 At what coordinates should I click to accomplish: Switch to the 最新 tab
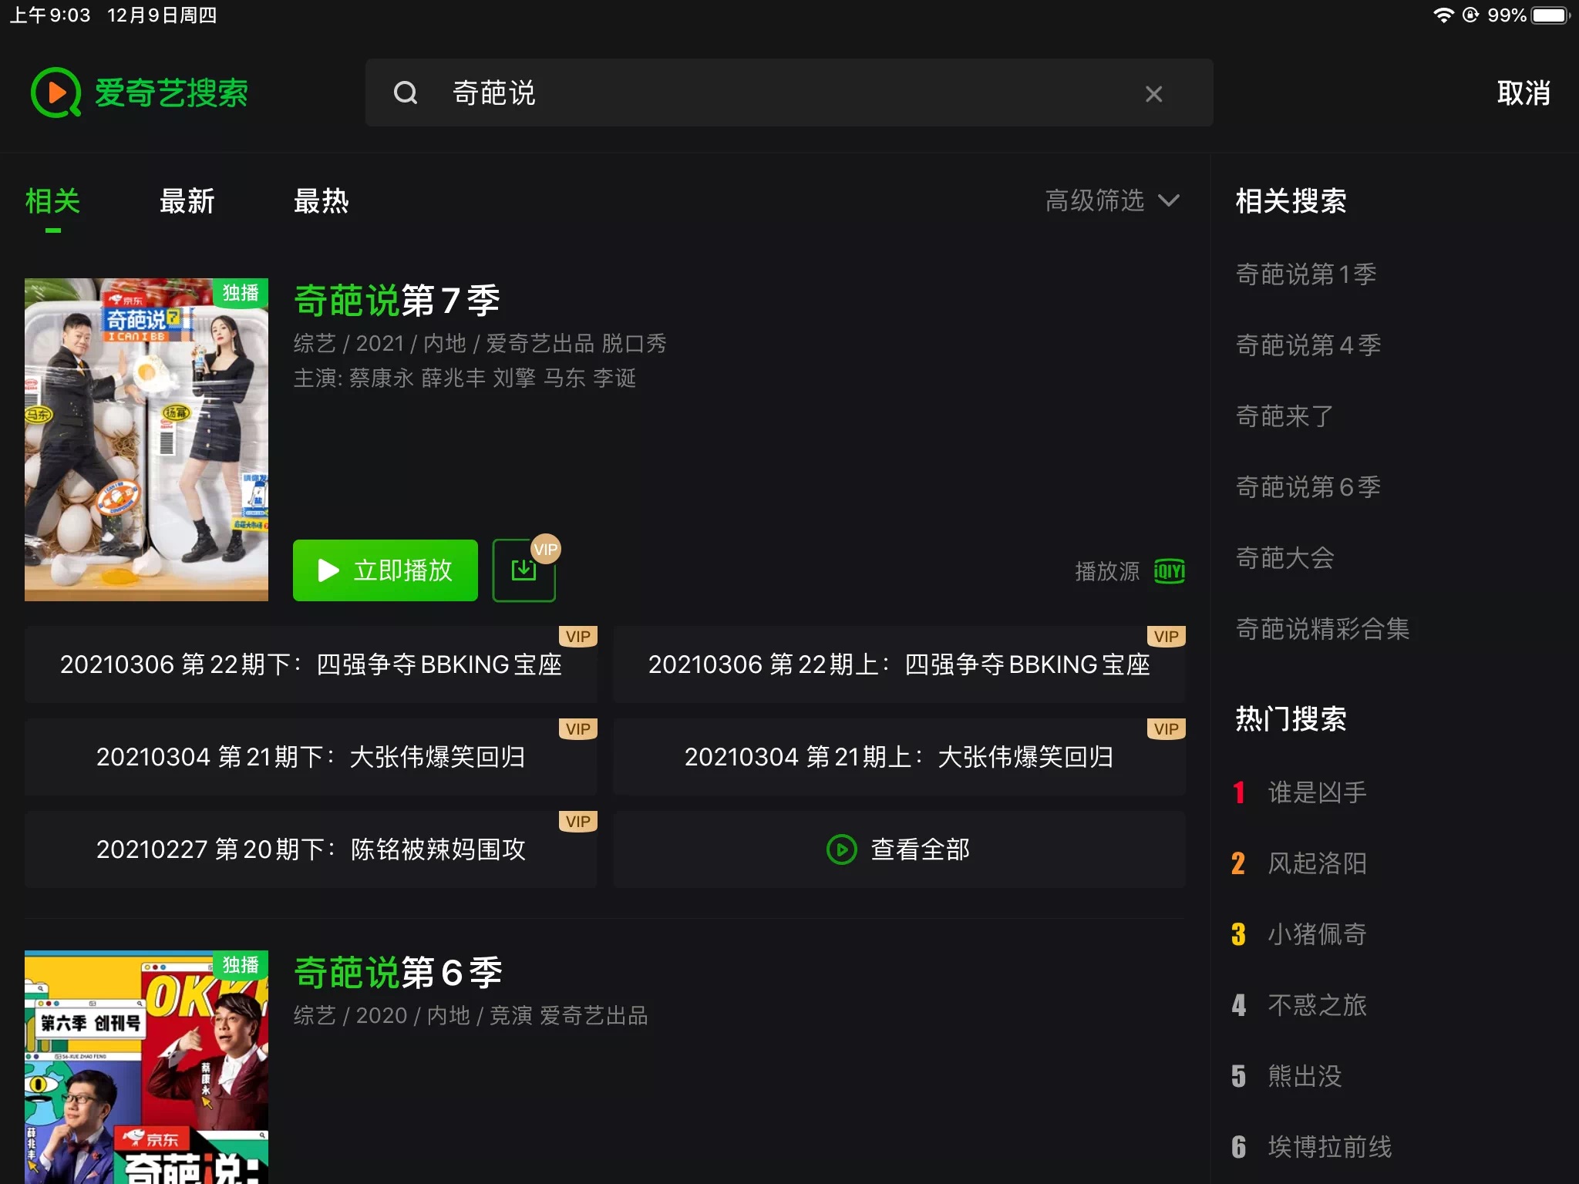[187, 201]
